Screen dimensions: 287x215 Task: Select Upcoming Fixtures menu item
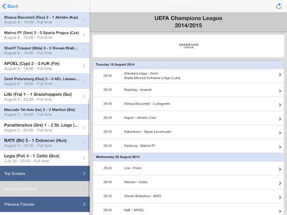pos(45,189)
